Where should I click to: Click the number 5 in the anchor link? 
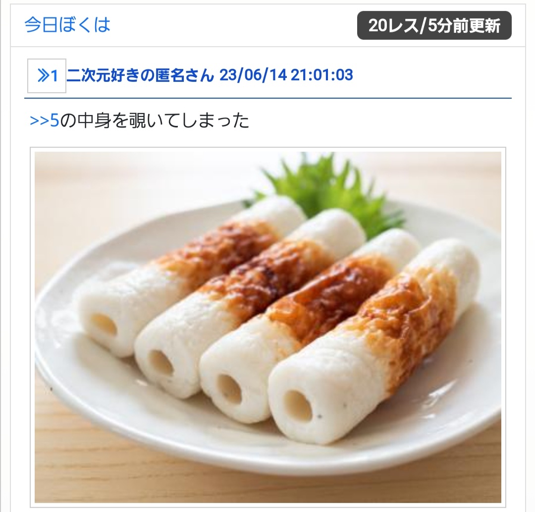coord(54,120)
